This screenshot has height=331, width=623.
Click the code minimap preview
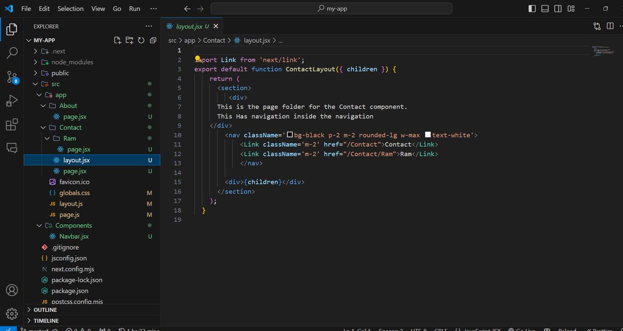pyautogui.click(x=604, y=50)
